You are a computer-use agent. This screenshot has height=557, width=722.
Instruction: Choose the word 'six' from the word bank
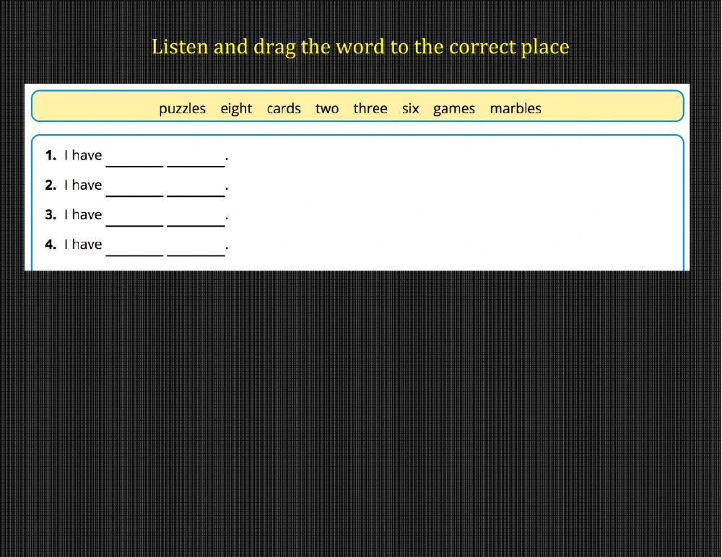(x=410, y=108)
